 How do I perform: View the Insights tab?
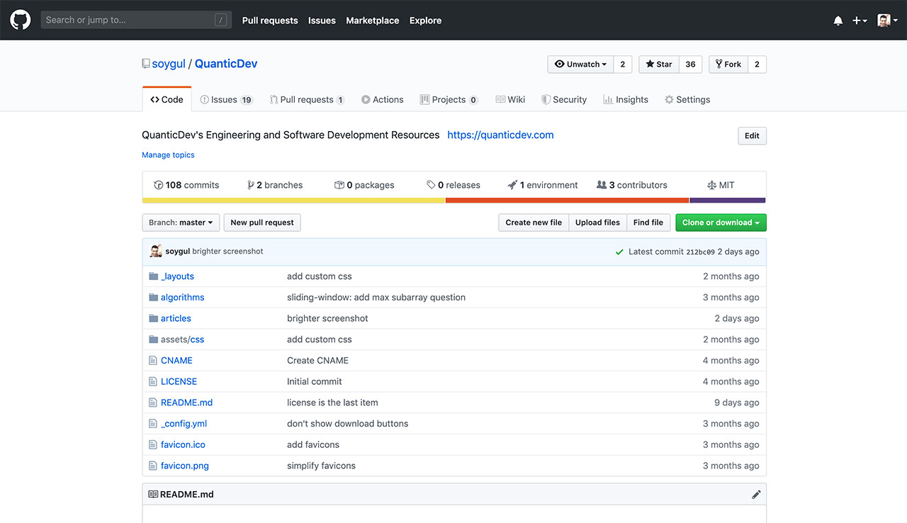point(626,100)
